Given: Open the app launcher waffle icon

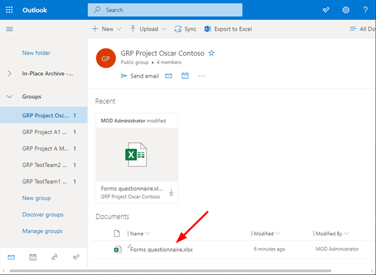Looking at the screenshot, I should (x=9, y=10).
